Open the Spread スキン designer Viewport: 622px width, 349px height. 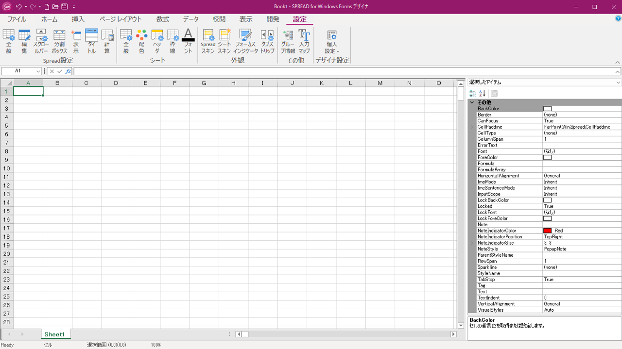[x=208, y=41]
